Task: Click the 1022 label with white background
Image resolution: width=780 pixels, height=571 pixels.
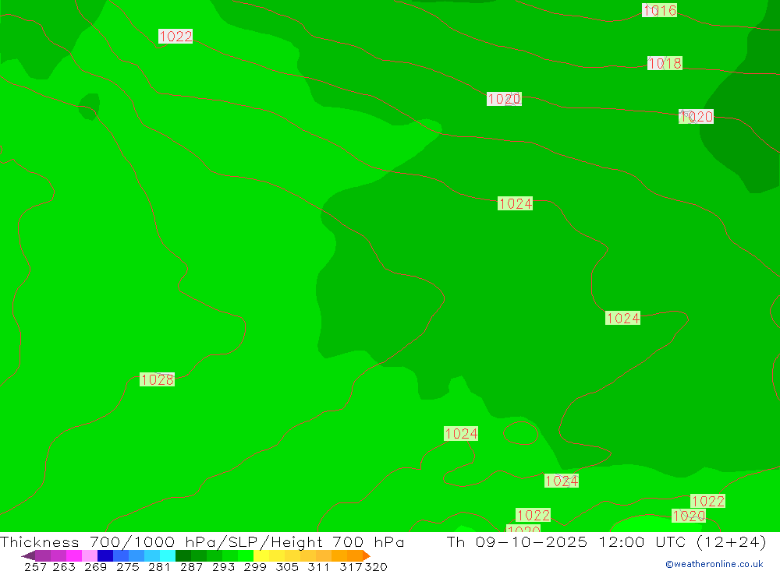Action: click(x=175, y=37)
